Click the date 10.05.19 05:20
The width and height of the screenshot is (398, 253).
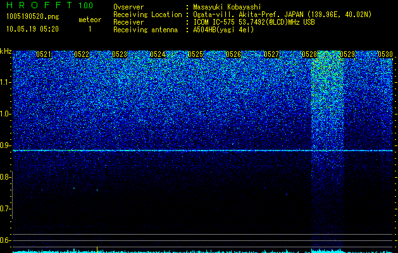32,29
